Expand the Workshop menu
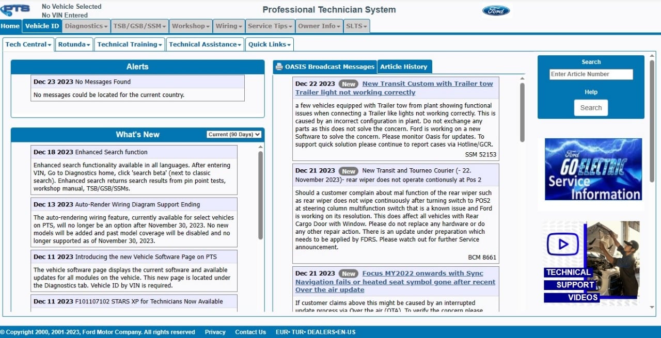Image resolution: width=661 pixels, height=338 pixels. pyautogui.click(x=191, y=26)
